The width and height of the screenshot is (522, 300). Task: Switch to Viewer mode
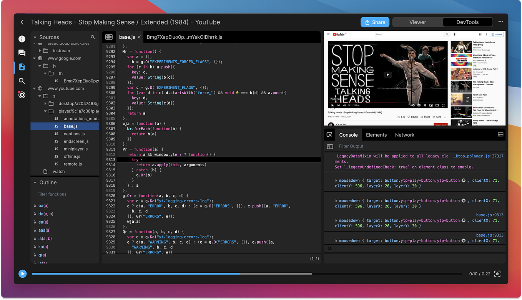[417, 22]
